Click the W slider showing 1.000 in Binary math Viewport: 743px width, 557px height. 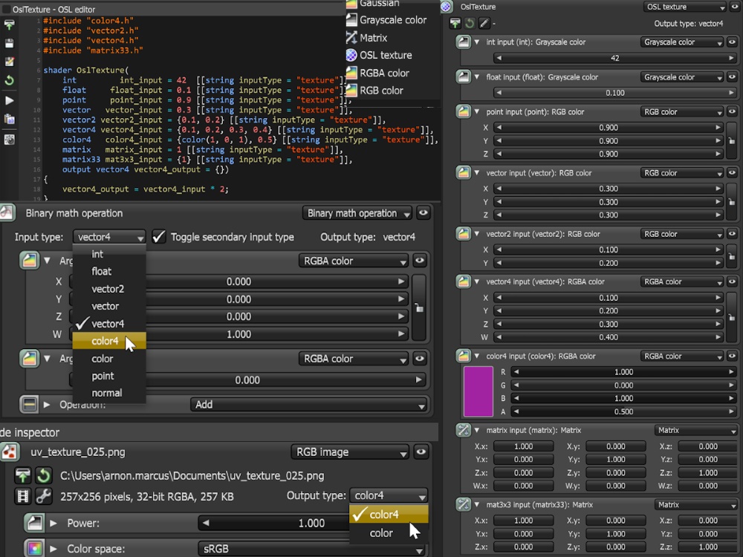pyautogui.click(x=239, y=334)
